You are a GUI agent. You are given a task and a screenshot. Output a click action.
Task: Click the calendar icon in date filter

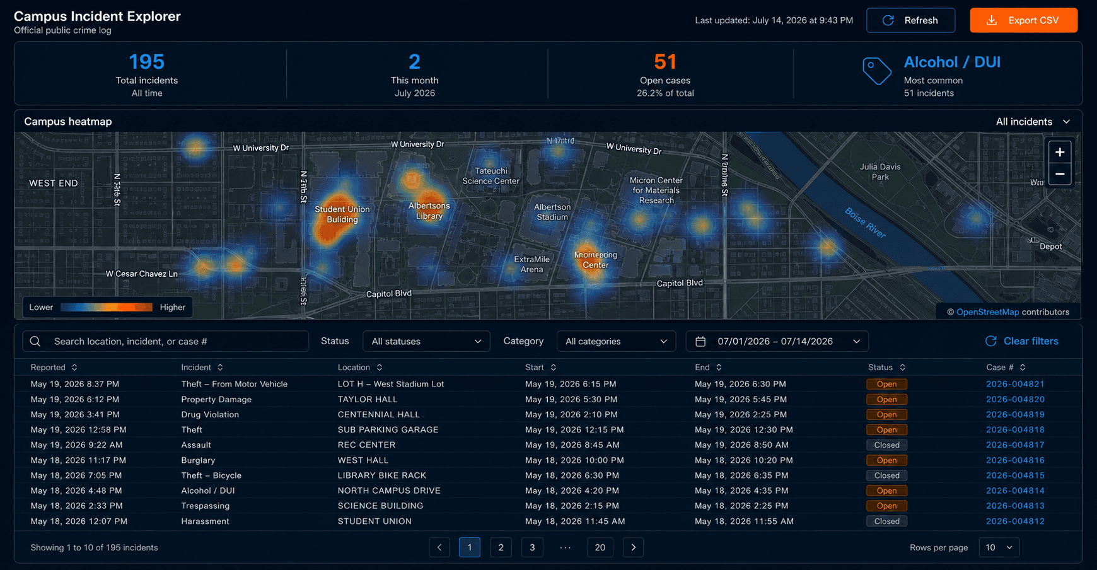(700, 341)
